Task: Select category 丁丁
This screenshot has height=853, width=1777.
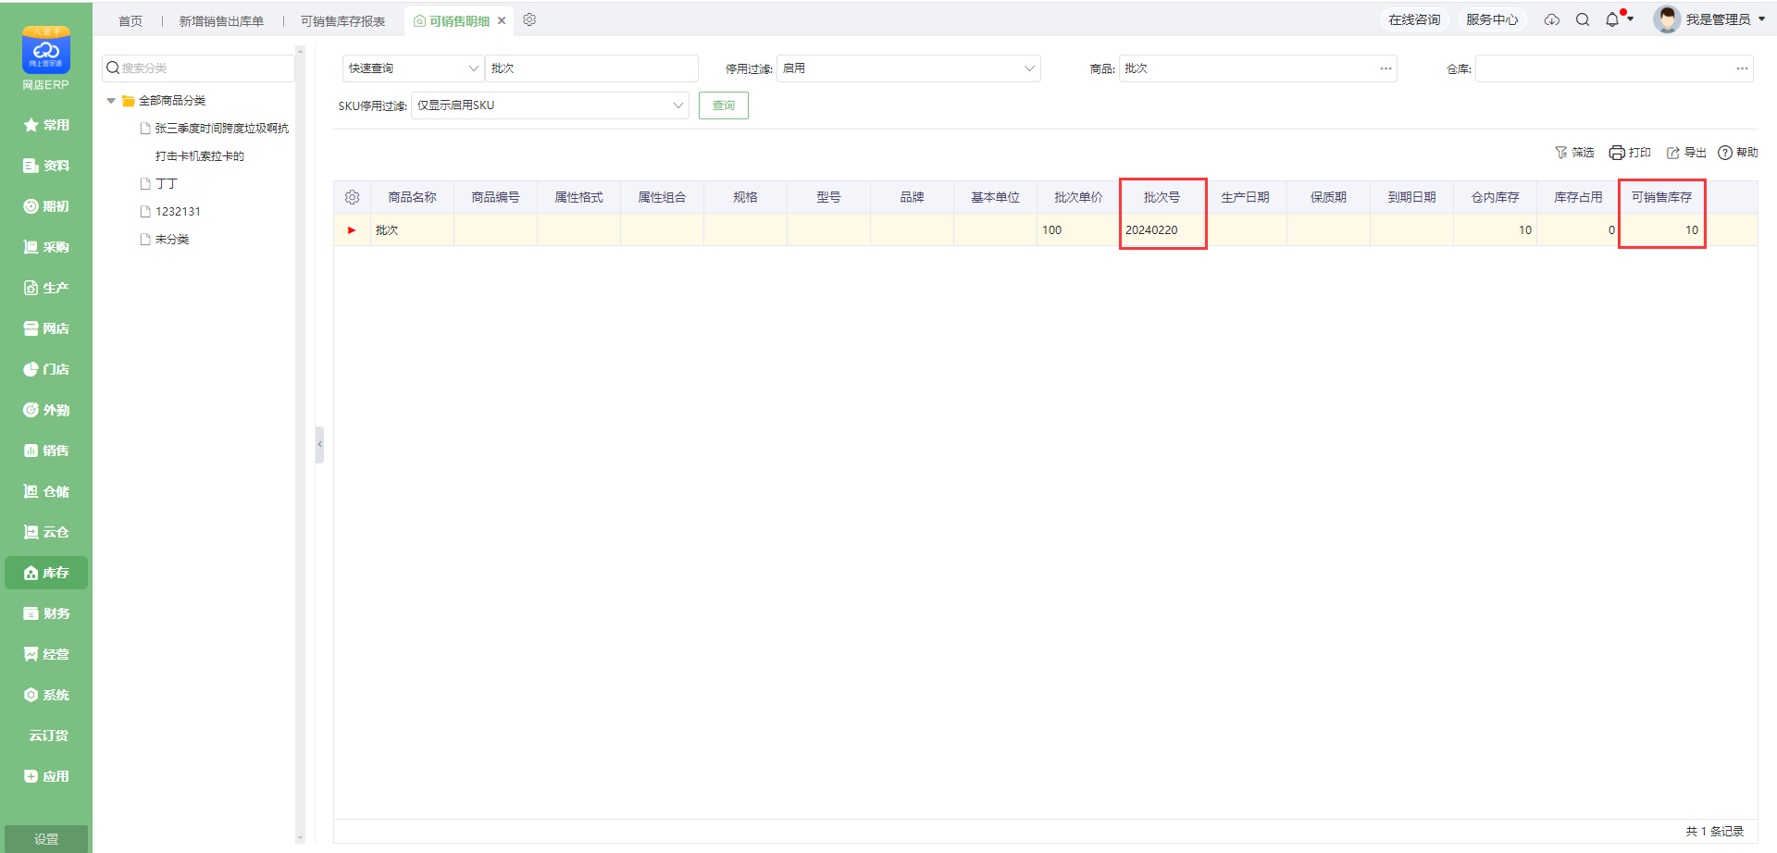Action: [166, 184]
